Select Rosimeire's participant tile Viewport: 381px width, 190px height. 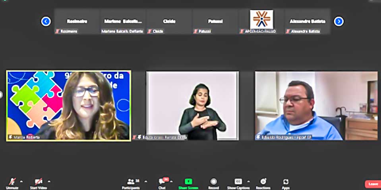pyautogui.click(x=77, y=21)
